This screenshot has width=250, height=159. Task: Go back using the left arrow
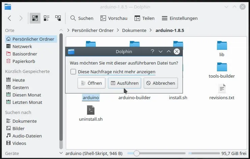9,18
